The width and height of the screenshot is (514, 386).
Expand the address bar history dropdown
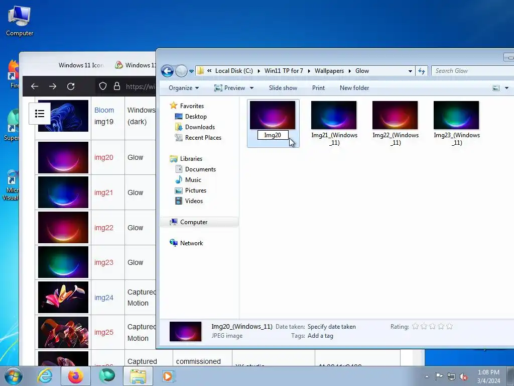410,71
